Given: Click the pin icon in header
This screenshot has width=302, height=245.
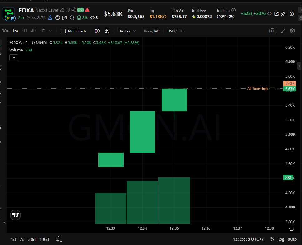Looking at the screenshot, I should pyautogui.click(x=283, y=14).
